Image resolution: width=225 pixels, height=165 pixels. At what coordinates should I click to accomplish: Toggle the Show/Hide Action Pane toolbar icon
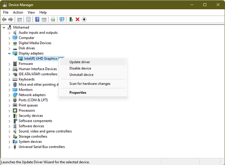(44, 20)
